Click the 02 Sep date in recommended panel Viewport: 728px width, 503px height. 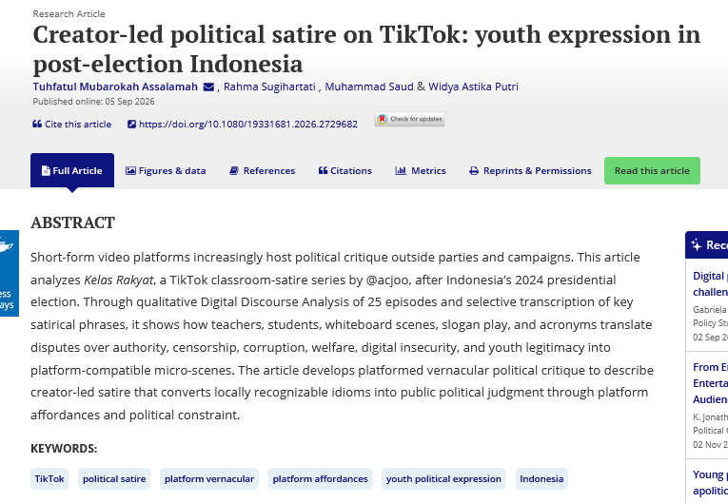(x=710, y=338)
